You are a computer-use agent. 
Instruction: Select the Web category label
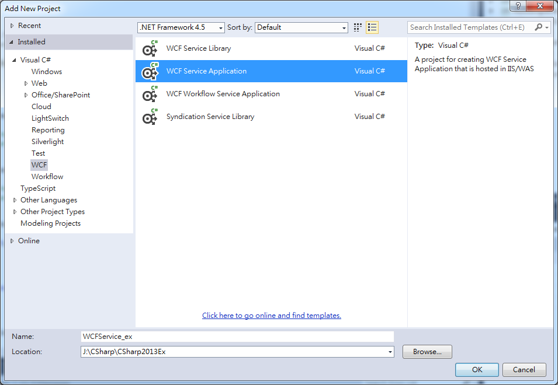click(39, 83)
